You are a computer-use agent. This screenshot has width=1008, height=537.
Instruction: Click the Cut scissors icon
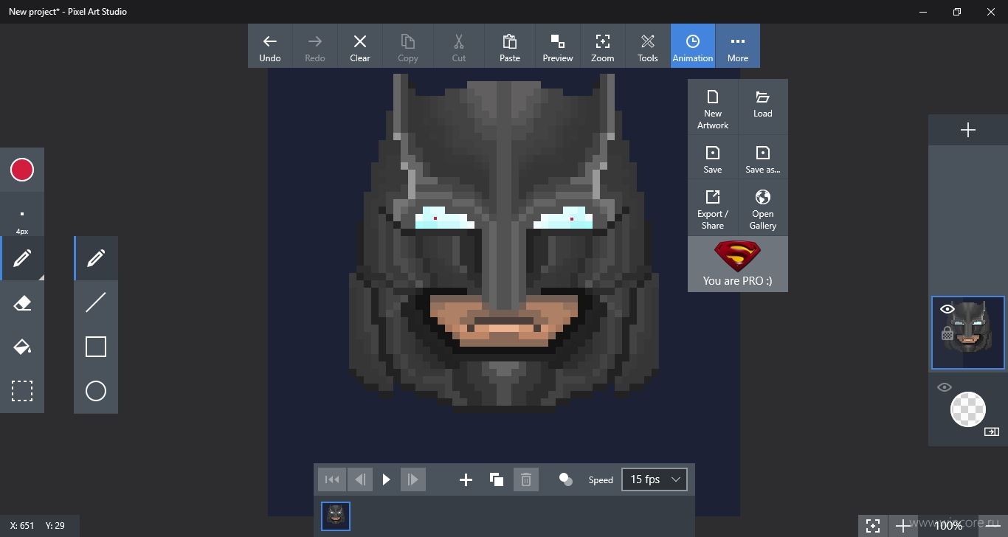[459, 46]
